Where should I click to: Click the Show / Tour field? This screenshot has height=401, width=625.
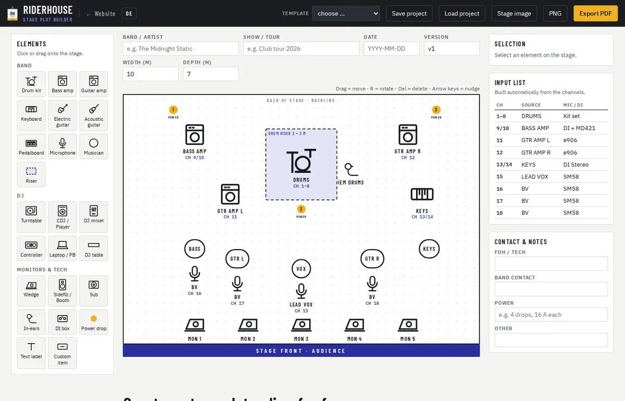coord(301,48)
